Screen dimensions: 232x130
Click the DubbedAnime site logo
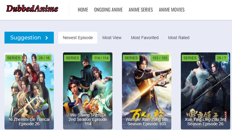32,9
